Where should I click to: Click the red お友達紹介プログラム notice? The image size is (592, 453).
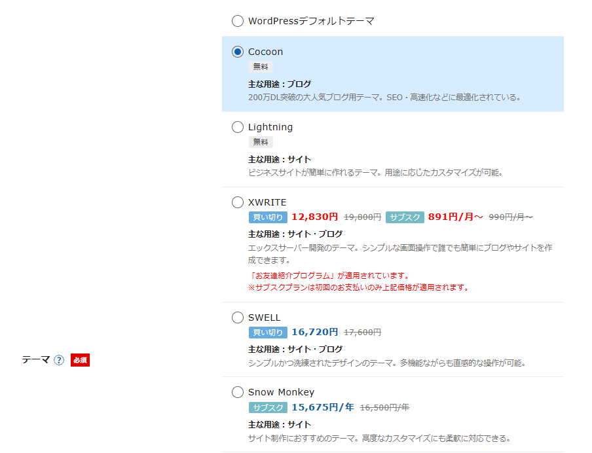click(329, 276)
